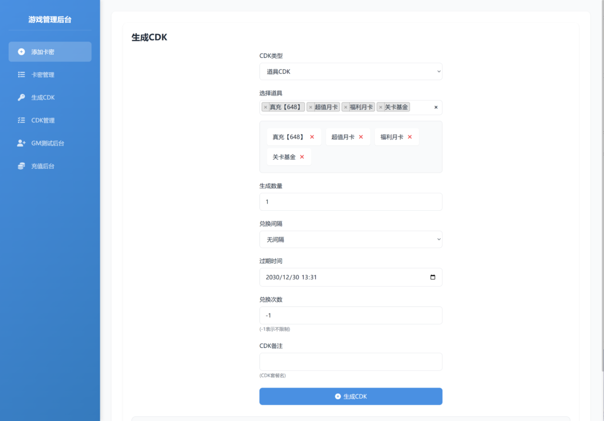Viewport: 604px width, 421px height.
Task: Click the user icon beside GM测试后台
Action: coord(21,143)
